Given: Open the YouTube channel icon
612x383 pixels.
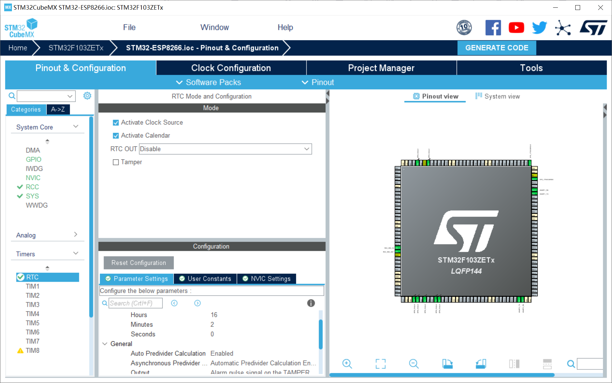Looking at the screenshot, I should [516, 28].
